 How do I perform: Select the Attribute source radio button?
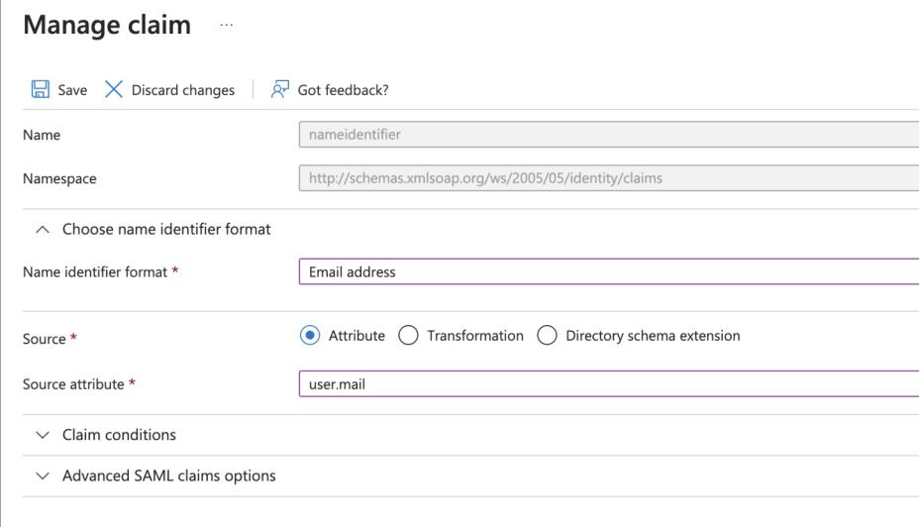tap(310, 336)
